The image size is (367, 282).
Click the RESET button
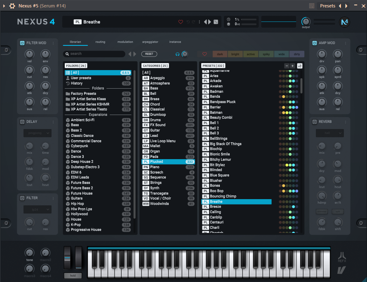pyautogui.click(x=149, y=54)
